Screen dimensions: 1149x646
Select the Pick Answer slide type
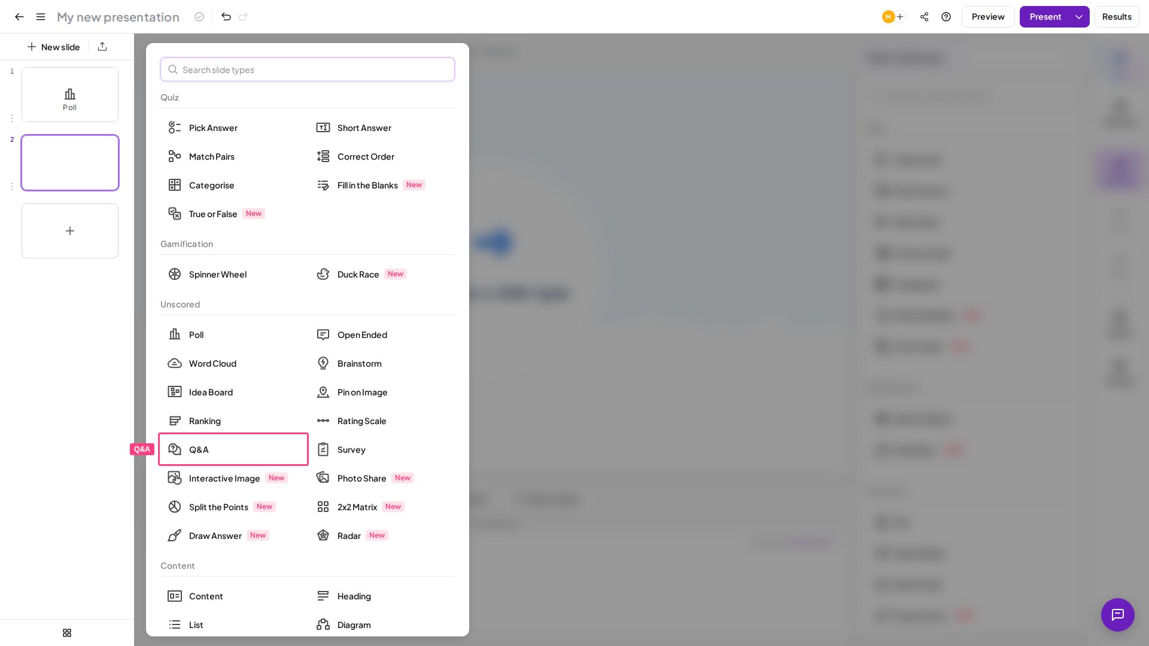coord(233,127)
